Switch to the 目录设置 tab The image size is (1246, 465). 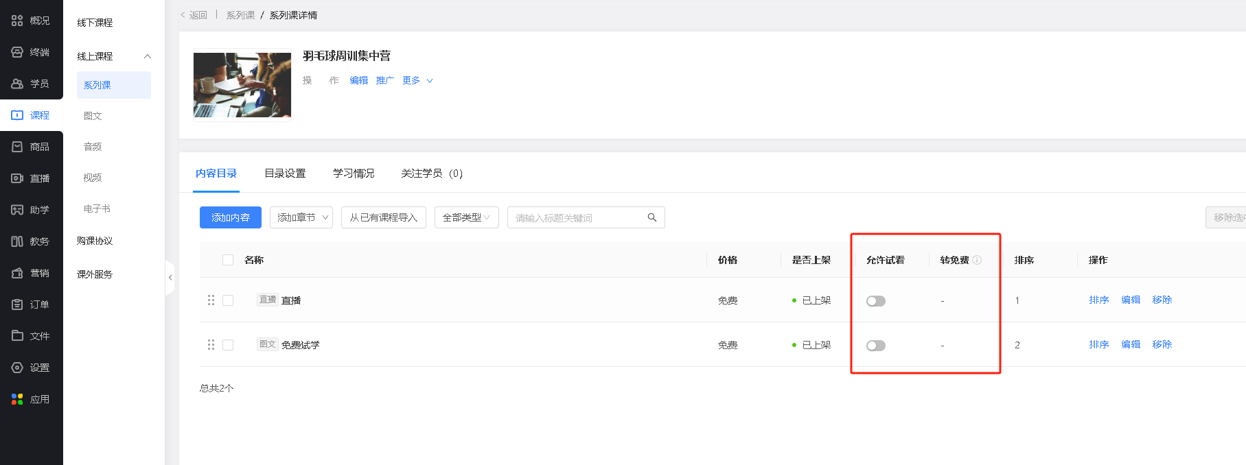coord(285,174)
